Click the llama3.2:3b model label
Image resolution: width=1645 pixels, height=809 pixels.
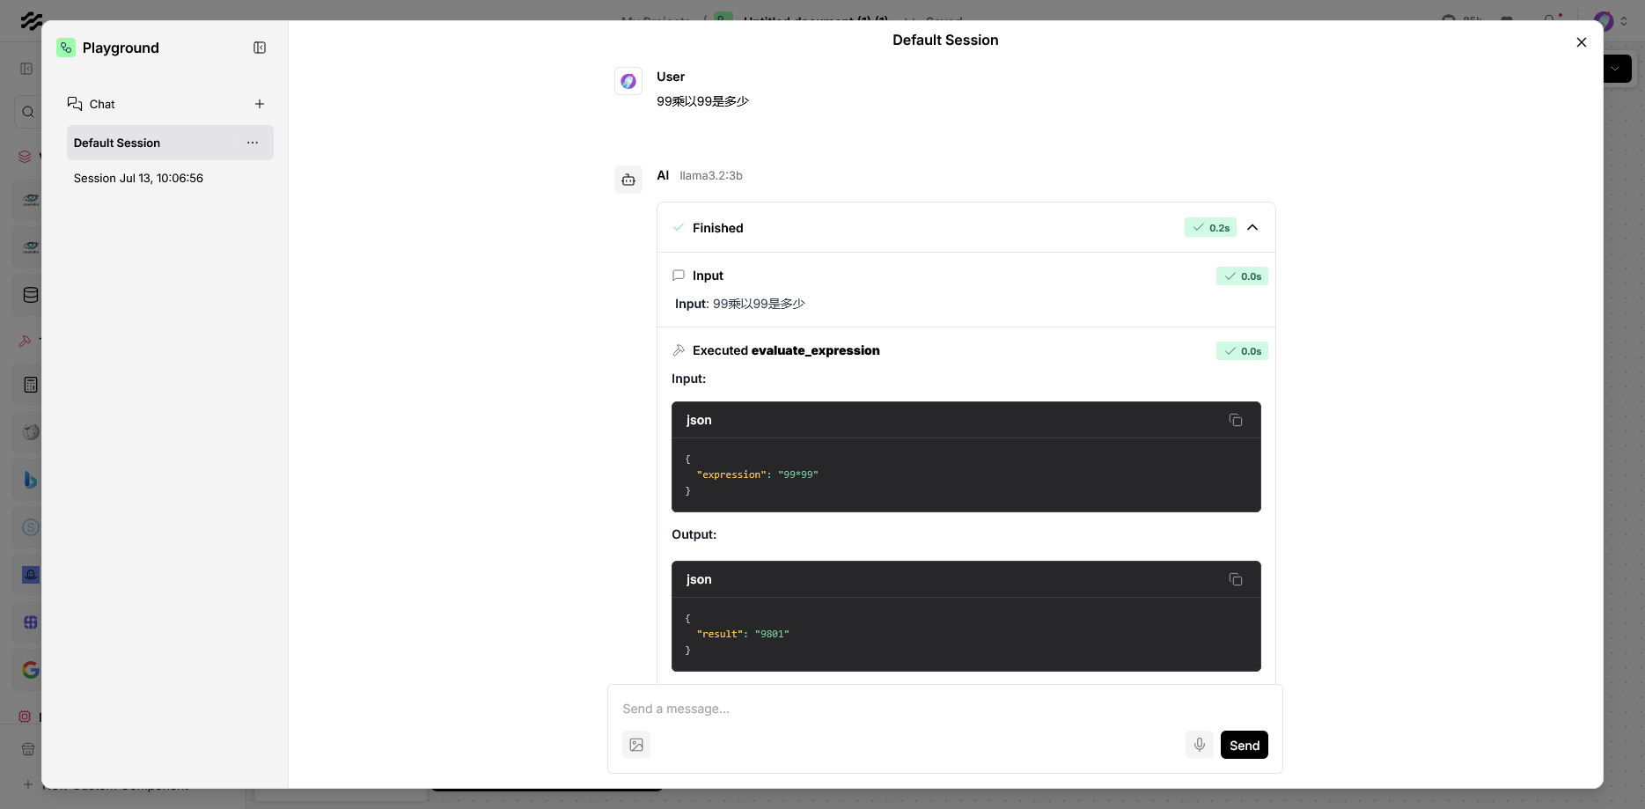point(711,175)
